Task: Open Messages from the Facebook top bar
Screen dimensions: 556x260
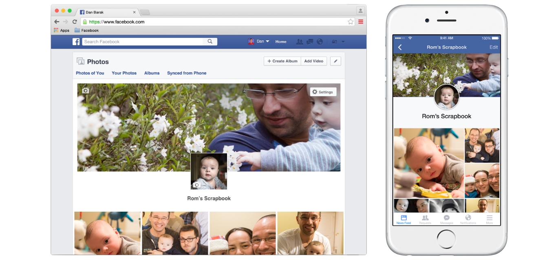Action: [310, 41]
